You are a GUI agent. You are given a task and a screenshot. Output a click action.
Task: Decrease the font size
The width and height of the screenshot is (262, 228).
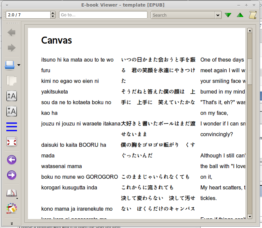[x=12, y=111]
